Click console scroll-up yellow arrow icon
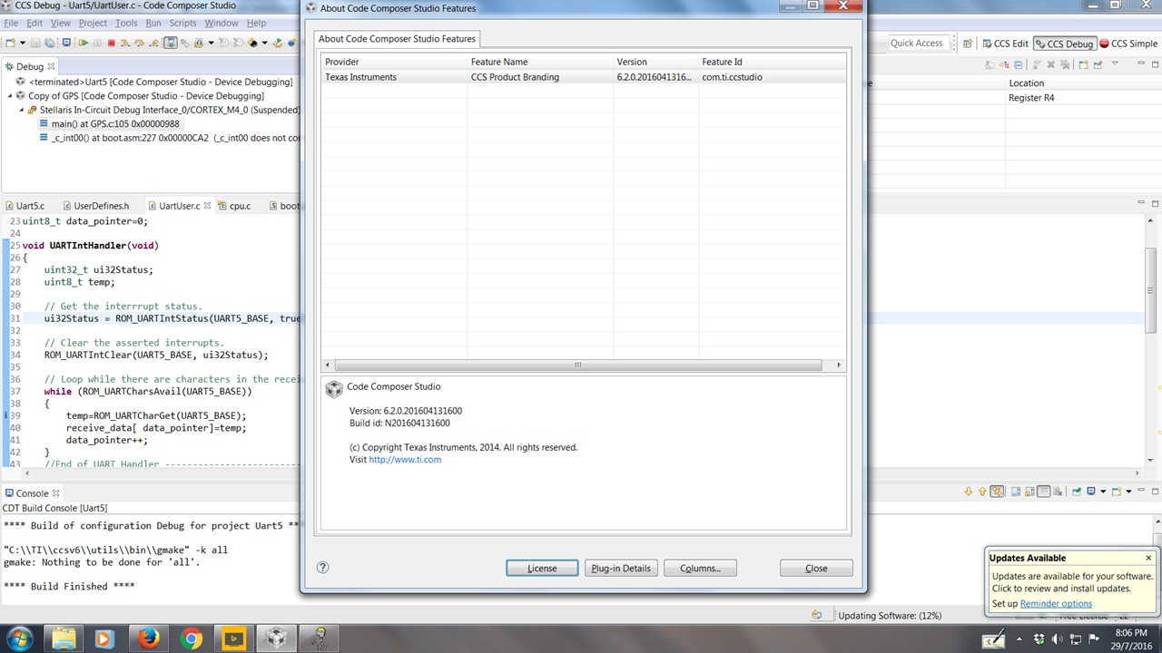1162x653 pixels. [x=982, y=492]
